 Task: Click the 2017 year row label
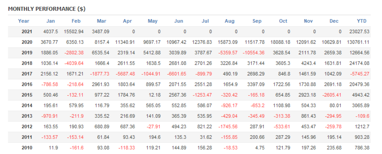(27, 74)
